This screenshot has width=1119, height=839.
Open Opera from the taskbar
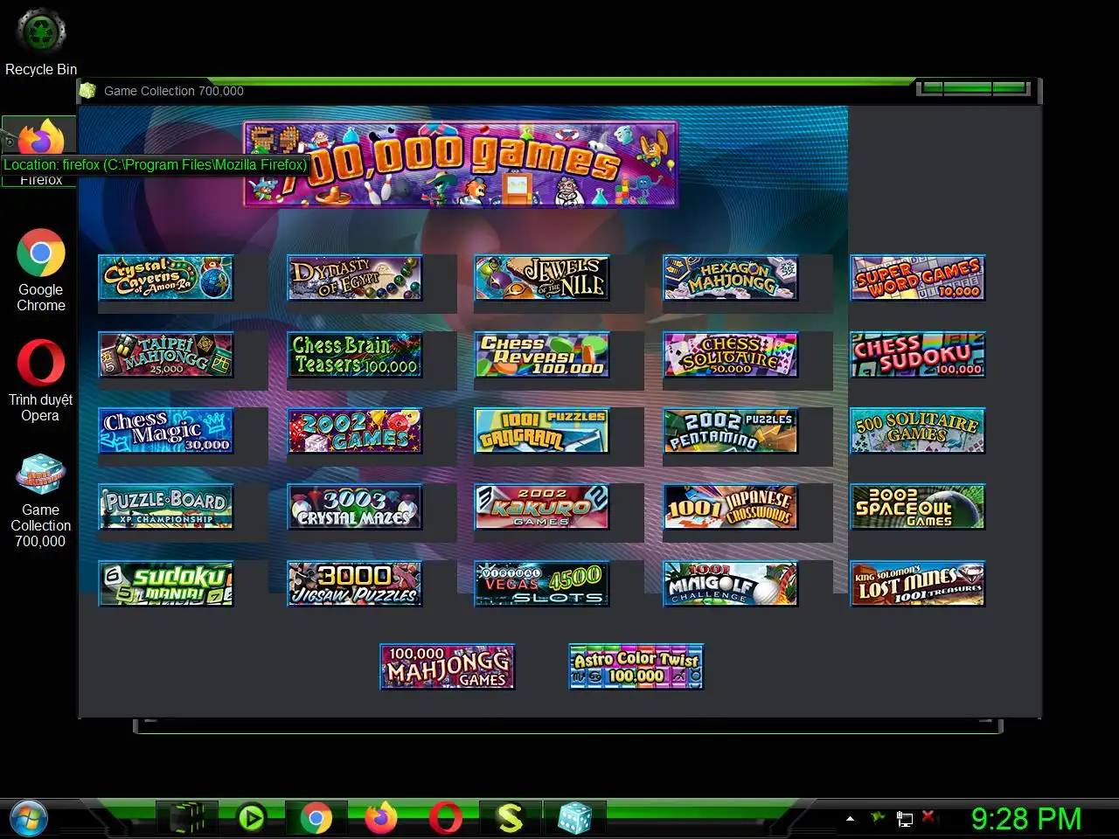446,819
